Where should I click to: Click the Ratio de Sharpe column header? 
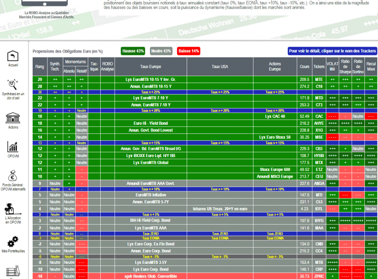(345, 67)
